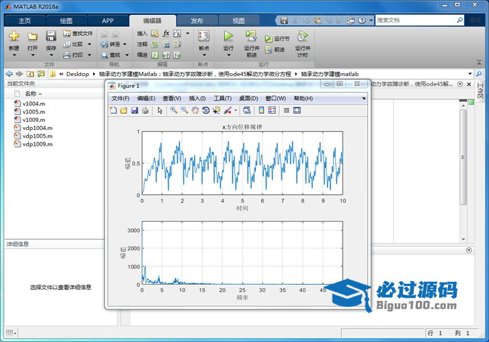Expand the Breakpoints (断点) dropdown arrow
Image resolution: width=489 pixels, height=342 pixels.
click(x=204, y=55)
